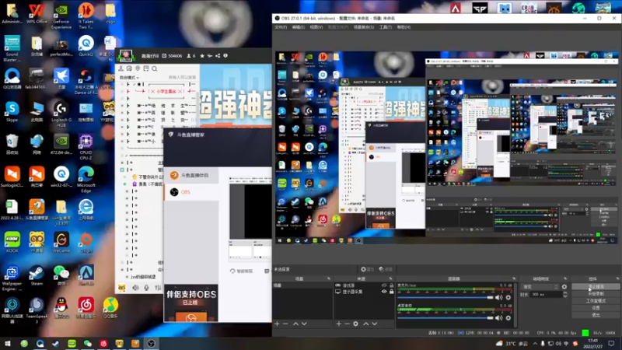Screen dimensions: 622x350
Task: Click 停止推流 stop streaming button
Action: click(x=596, y=286)
